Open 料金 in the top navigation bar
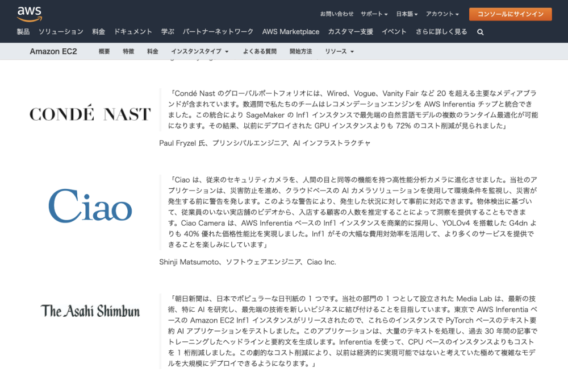568x376 pixels. [x=98, y=32]
